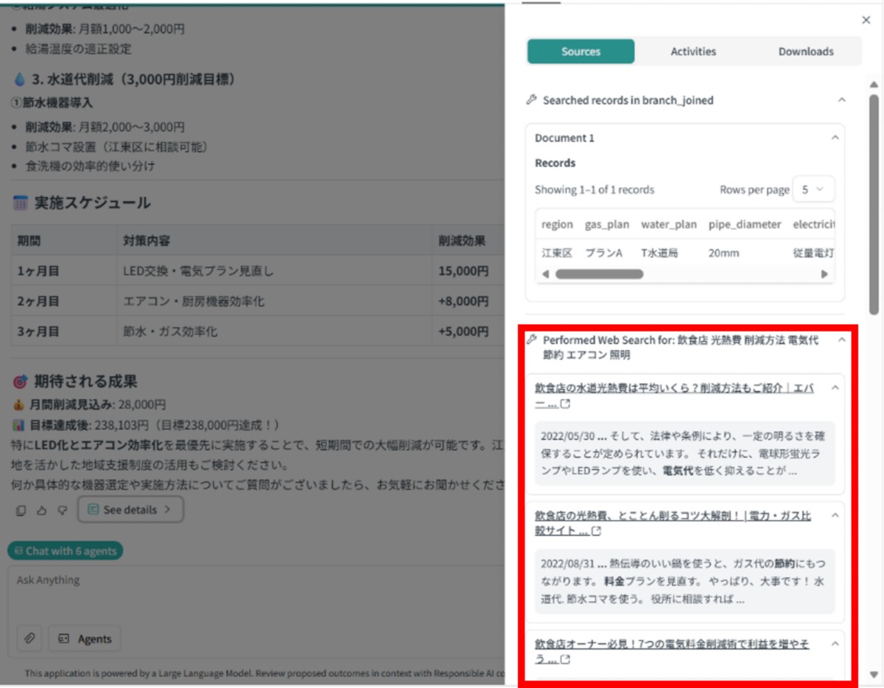884x688 pixels.
Task: Collapse the Performed Web Search section
Action: coord(843,340)
